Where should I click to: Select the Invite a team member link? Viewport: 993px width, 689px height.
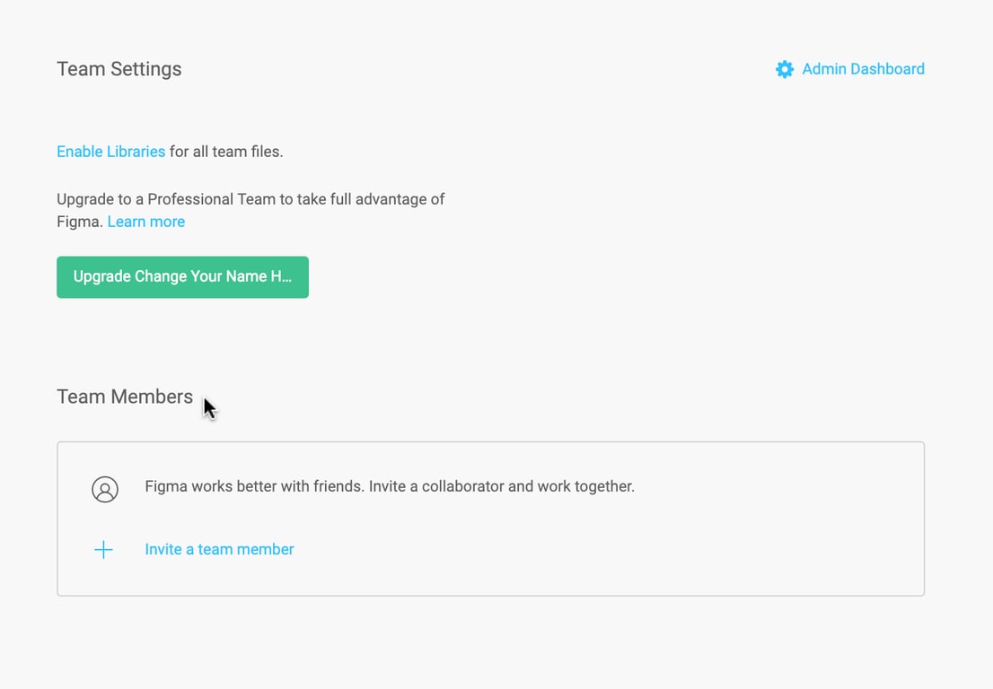click(219, 549)
